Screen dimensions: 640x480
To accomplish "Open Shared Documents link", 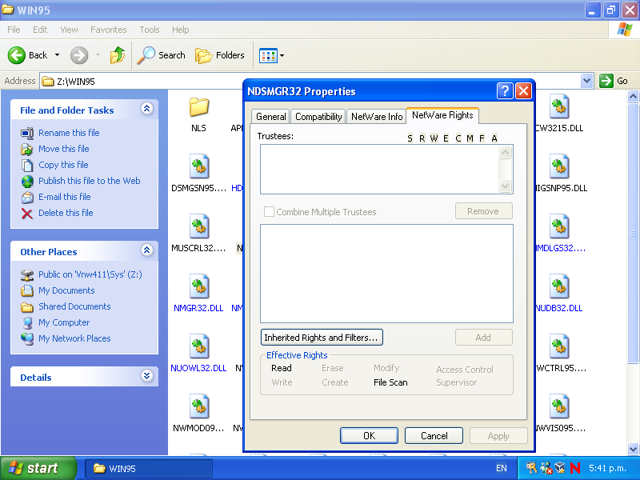I will pos(74,306).
